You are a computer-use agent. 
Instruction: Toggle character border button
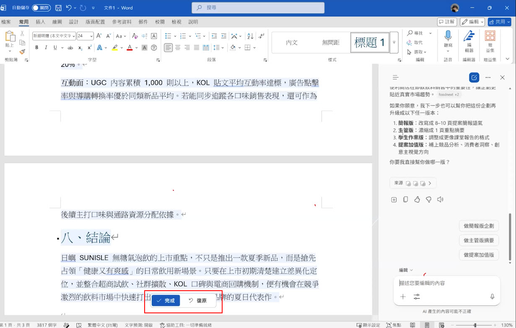click(x=154, y=36)
